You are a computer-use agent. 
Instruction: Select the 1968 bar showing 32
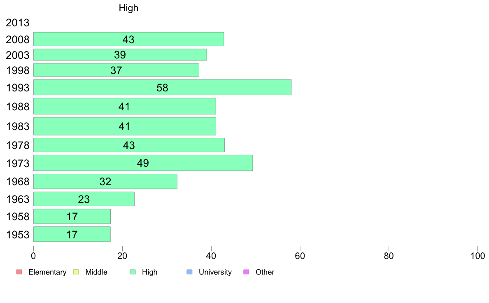pyautogui.click(x=105, y=181)
